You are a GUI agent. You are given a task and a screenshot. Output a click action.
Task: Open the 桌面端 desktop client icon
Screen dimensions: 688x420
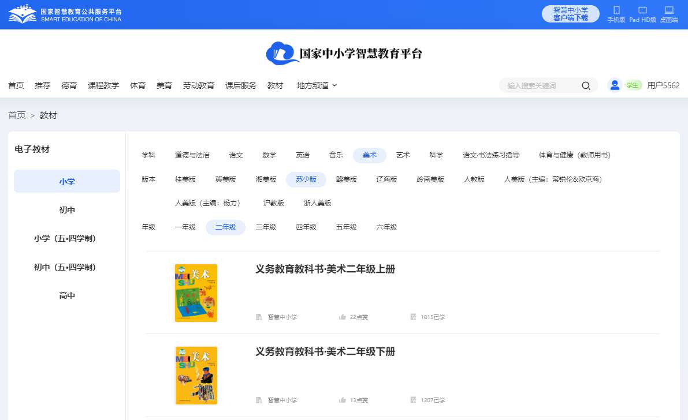click(x=669, y=14)
